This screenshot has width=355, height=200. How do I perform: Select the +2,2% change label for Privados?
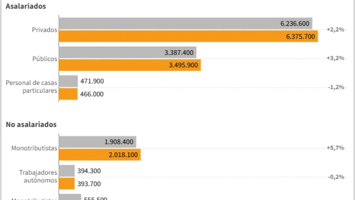[x=336, y=30]
